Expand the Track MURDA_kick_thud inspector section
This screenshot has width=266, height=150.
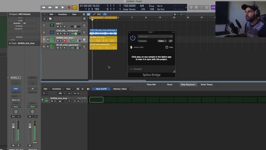tap(10, 43)
